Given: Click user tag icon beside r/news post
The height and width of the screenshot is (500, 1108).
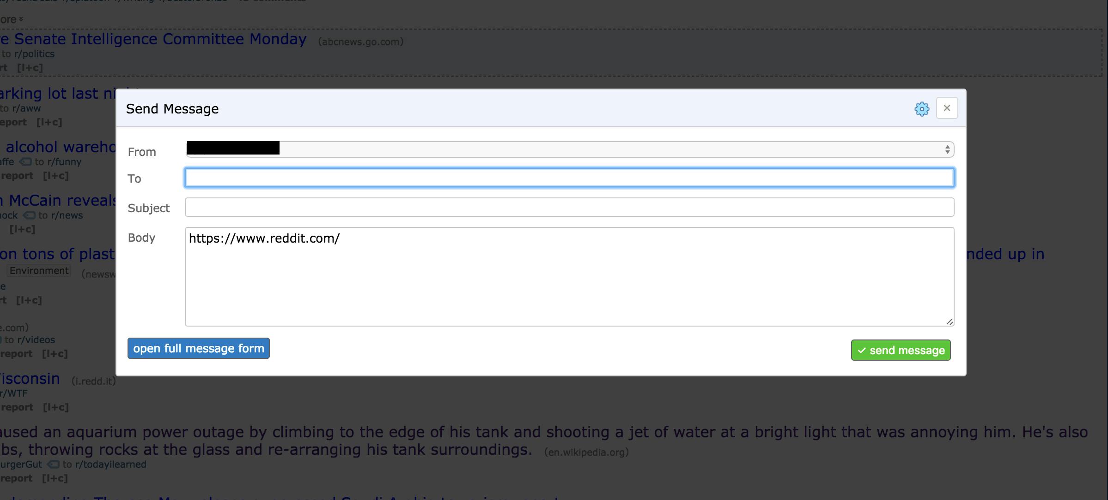Looking at the screenshot, I should tap(29, 215).
